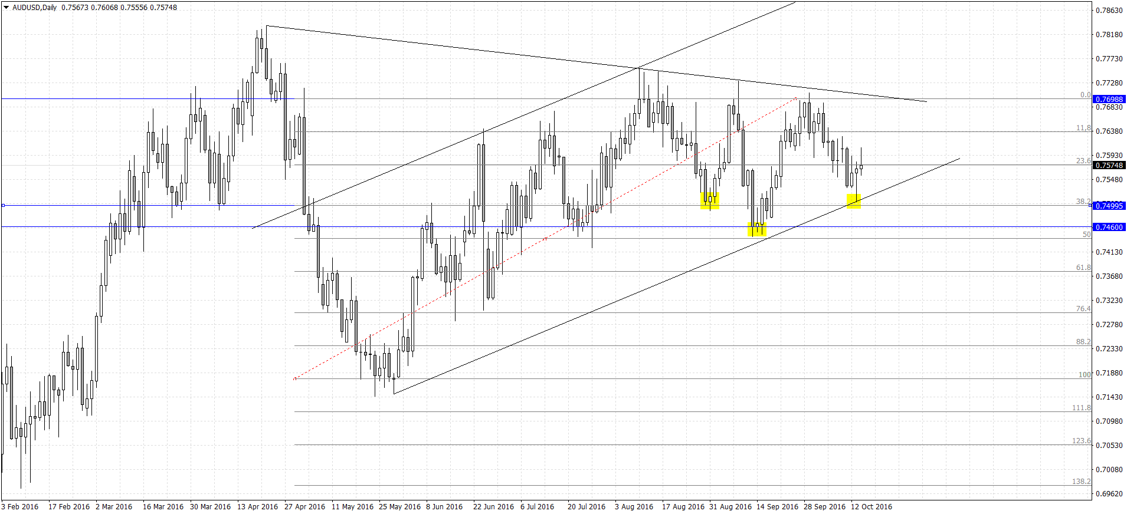Click the AUDUSD,Daily chart title

[34, 8]
